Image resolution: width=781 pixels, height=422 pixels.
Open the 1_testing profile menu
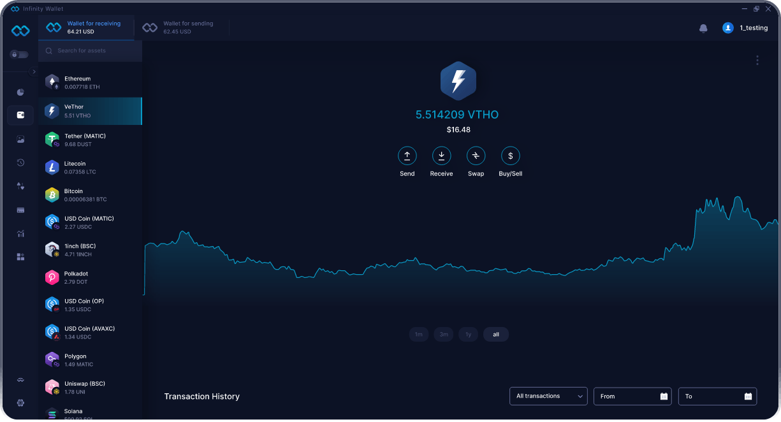coord(745,28)
